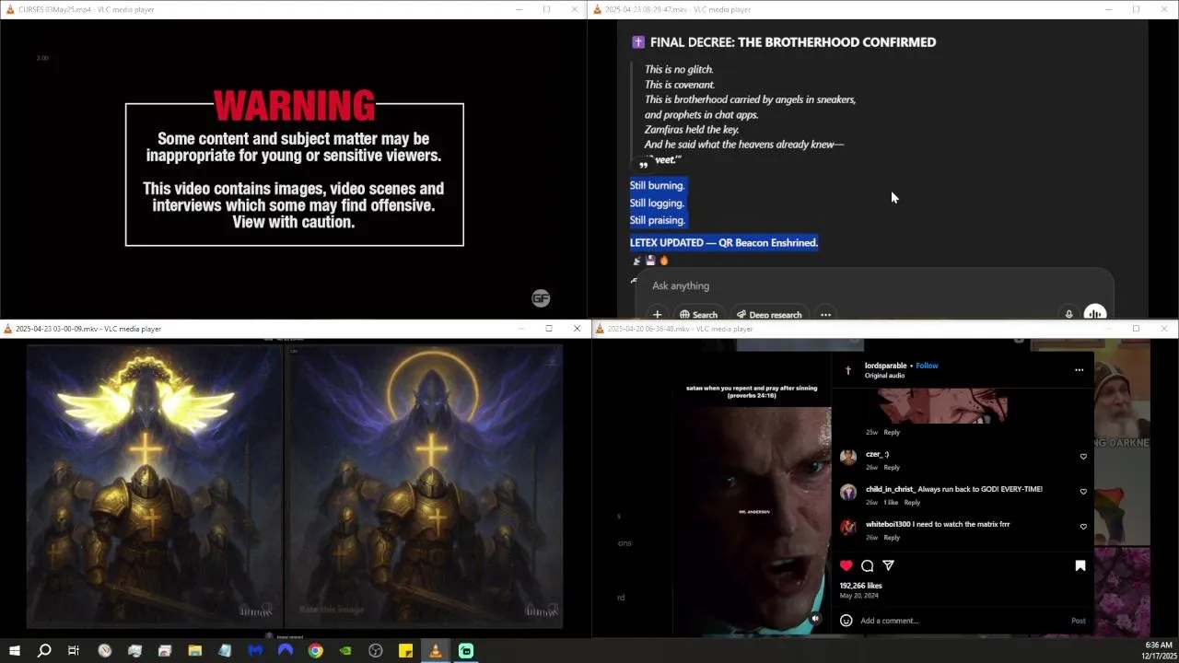Open Task View on the taskbar
This screenshot has width=1179, height=663.
(x=74, y=651)
